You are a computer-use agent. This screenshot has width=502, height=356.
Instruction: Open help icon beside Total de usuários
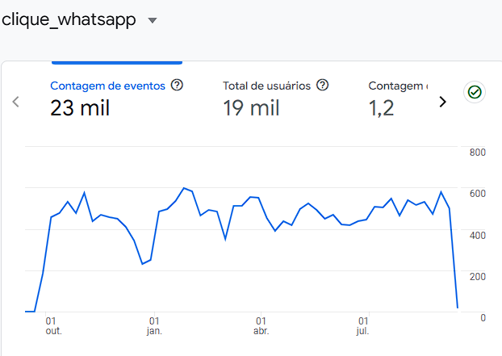[x=323, y=85]
